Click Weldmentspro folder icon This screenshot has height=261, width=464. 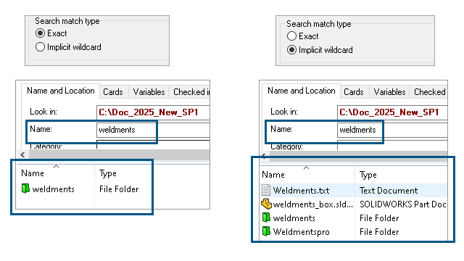coord(266,231)
